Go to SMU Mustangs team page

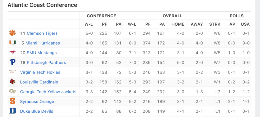pos(42,53)
